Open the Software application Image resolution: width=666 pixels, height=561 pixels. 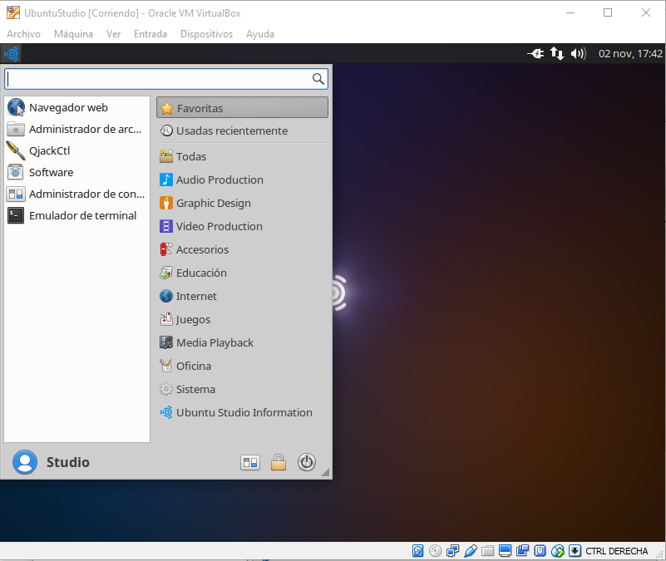[x=51, y=172]
